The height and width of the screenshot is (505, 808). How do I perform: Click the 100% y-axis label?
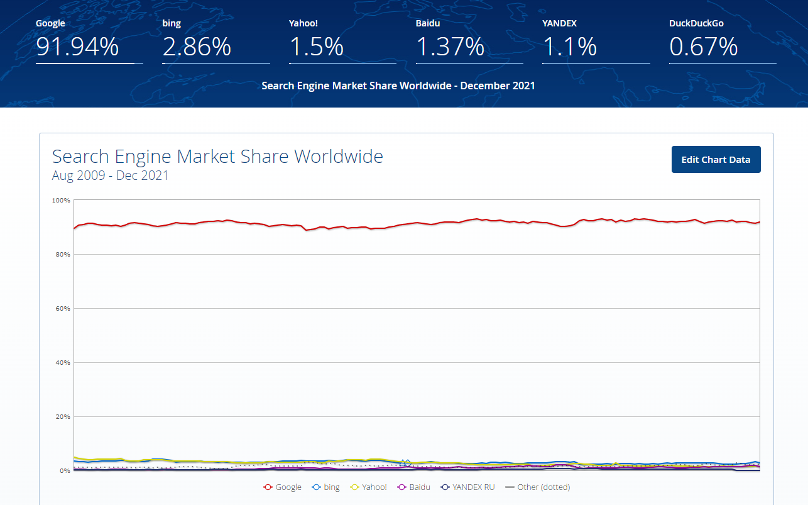62,200
